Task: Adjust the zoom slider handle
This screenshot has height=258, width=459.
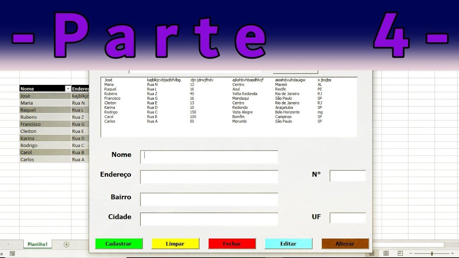Action: click(x=432, y=253)
